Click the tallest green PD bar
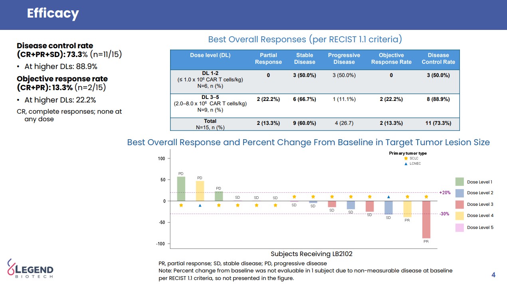507x284 pixels. click(x=181, y=189)
